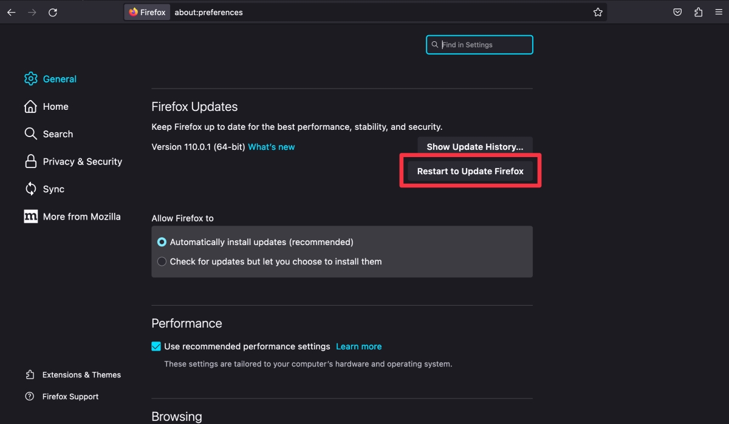The image size is (729, 424).
Task: Open the Firefox application menu
Action: point(718,12)
